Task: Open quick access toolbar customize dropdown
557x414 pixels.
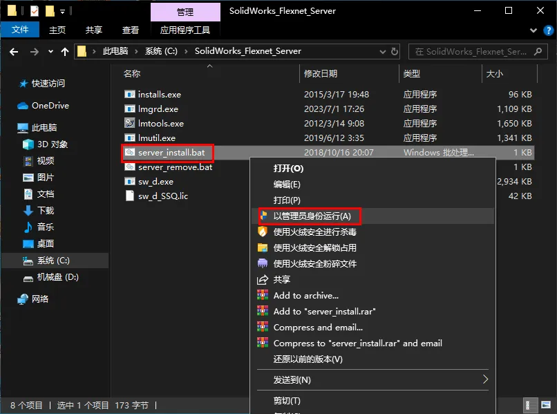Action: point(62,12)
